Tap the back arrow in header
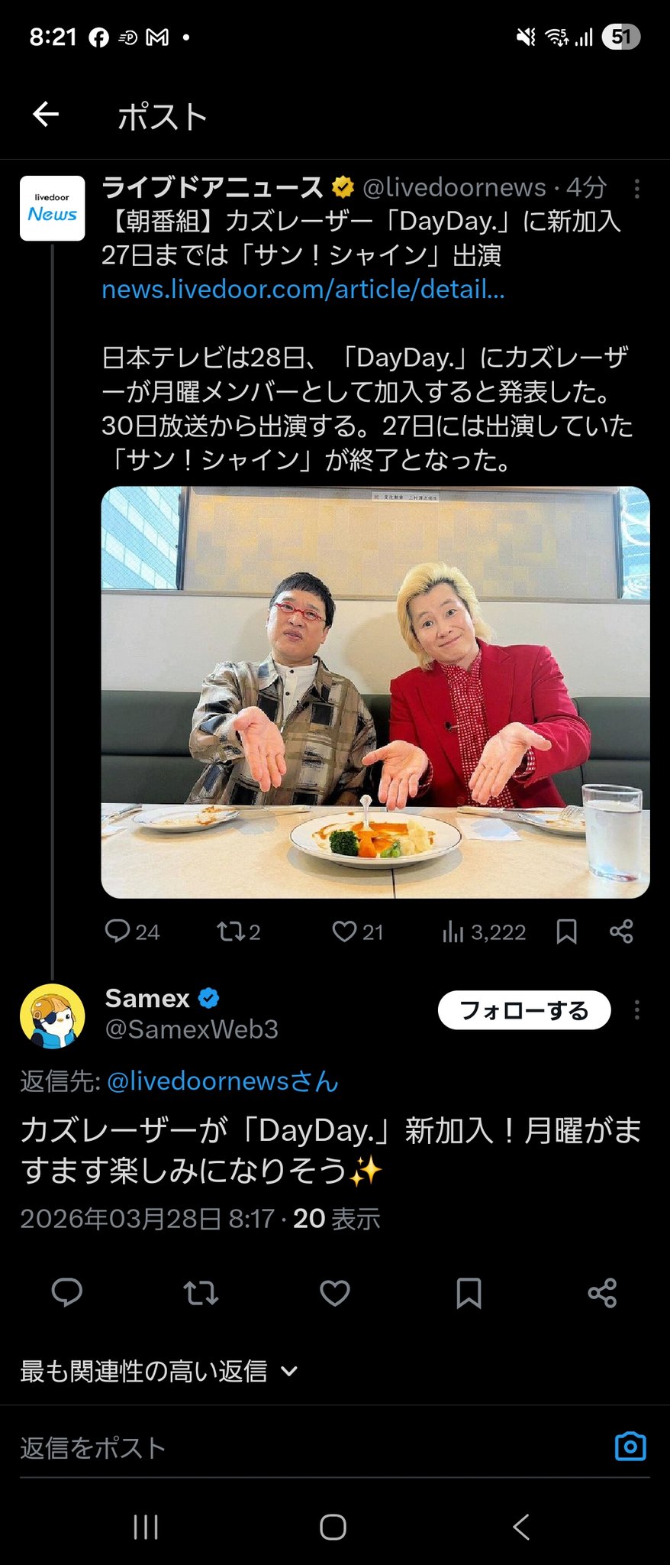 46,115
